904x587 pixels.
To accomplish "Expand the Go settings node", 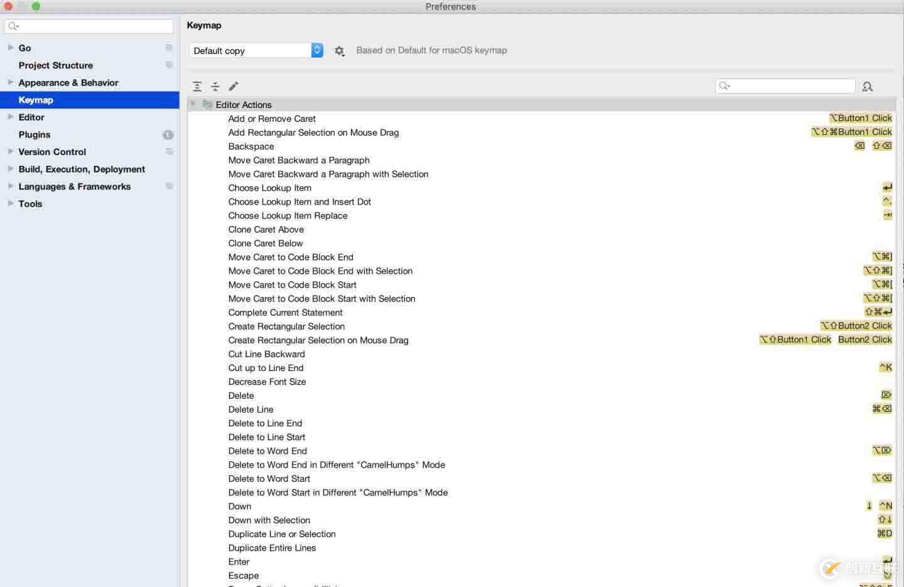I will [x=11, y=47].
